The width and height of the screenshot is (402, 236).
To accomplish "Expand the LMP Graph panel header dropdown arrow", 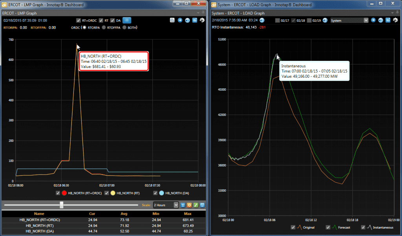I will pyautogui.click(x=198, y=13).
